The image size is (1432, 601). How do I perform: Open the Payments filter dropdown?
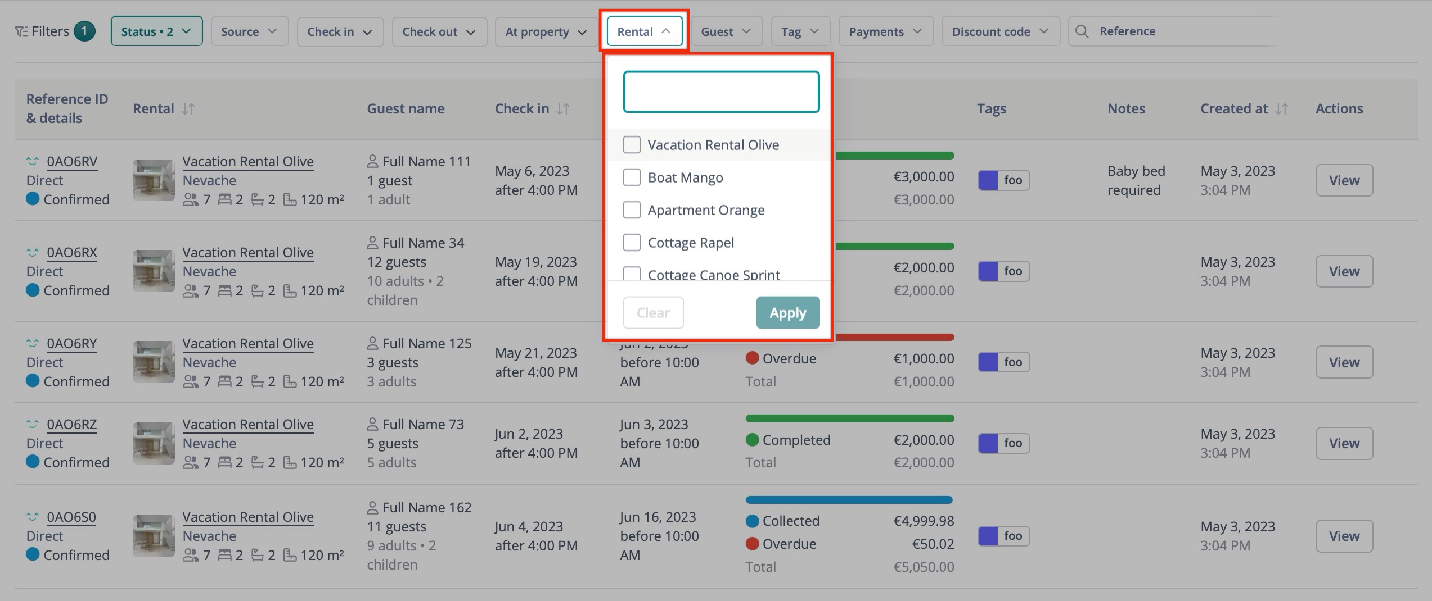point(885,31)
